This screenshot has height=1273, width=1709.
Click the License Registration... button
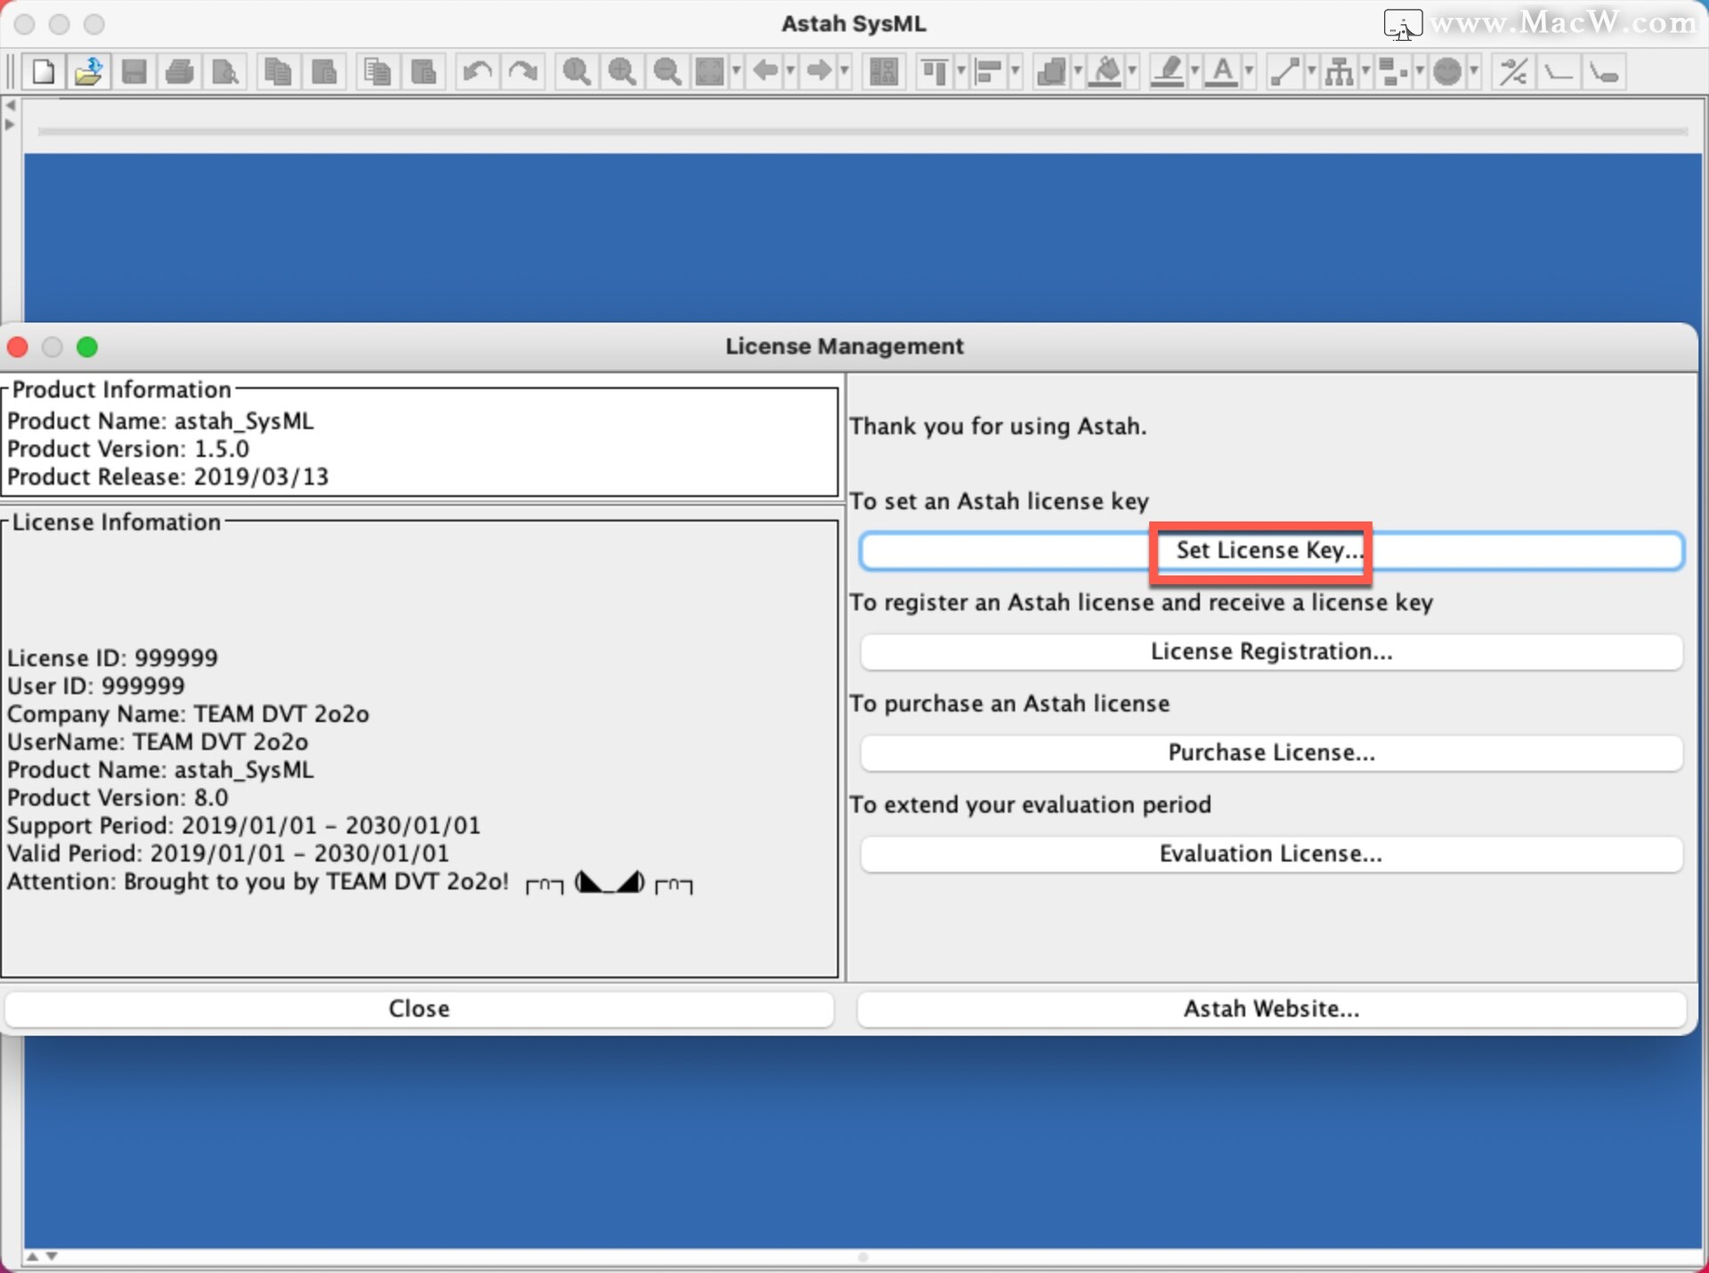click(x=1271, y=652)
